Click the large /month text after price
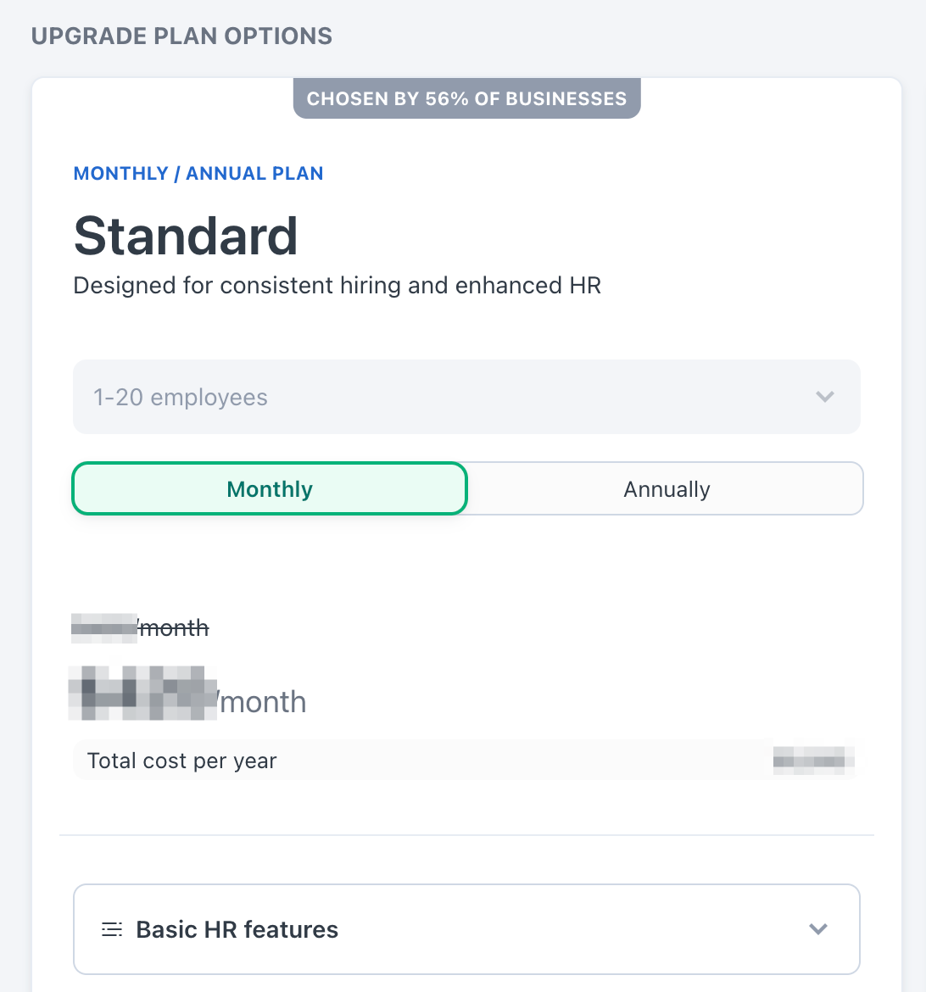Image resolution: width=926 pixels, height=992 pixels. coord(263,702)
